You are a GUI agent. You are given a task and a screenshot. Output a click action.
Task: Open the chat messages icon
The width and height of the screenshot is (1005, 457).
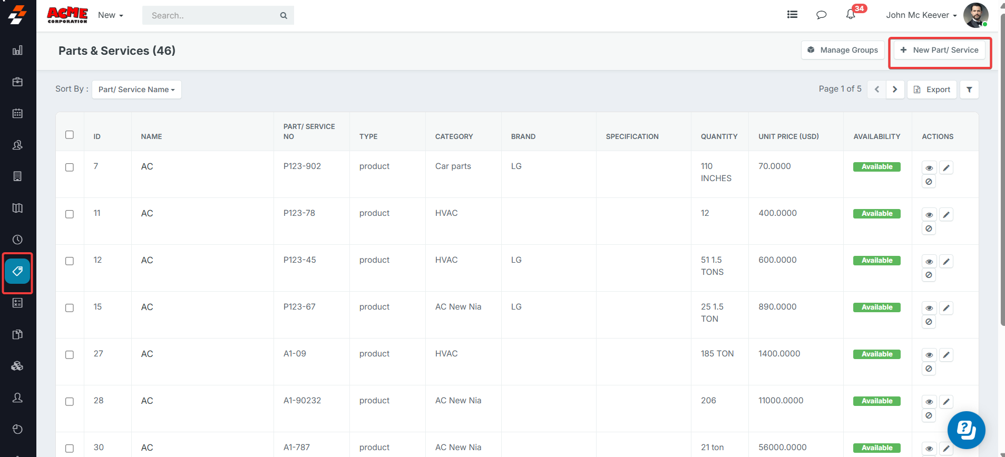tap(821, 15)
